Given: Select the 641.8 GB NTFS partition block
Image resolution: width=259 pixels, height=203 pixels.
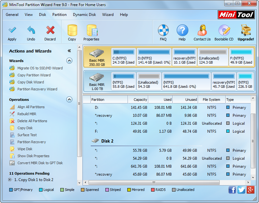Looking at the screenshot, I should tap(187, 81).
